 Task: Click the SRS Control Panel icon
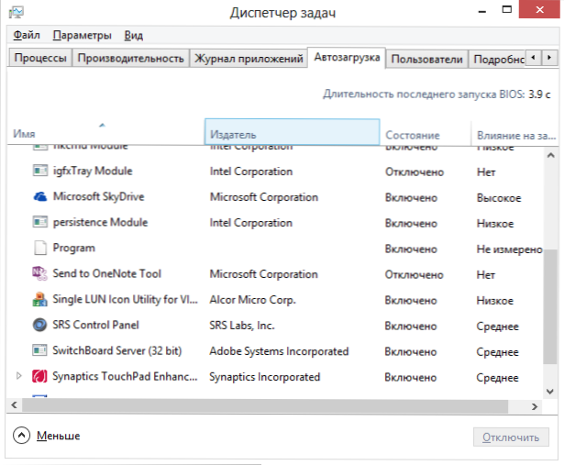[40, 325]
